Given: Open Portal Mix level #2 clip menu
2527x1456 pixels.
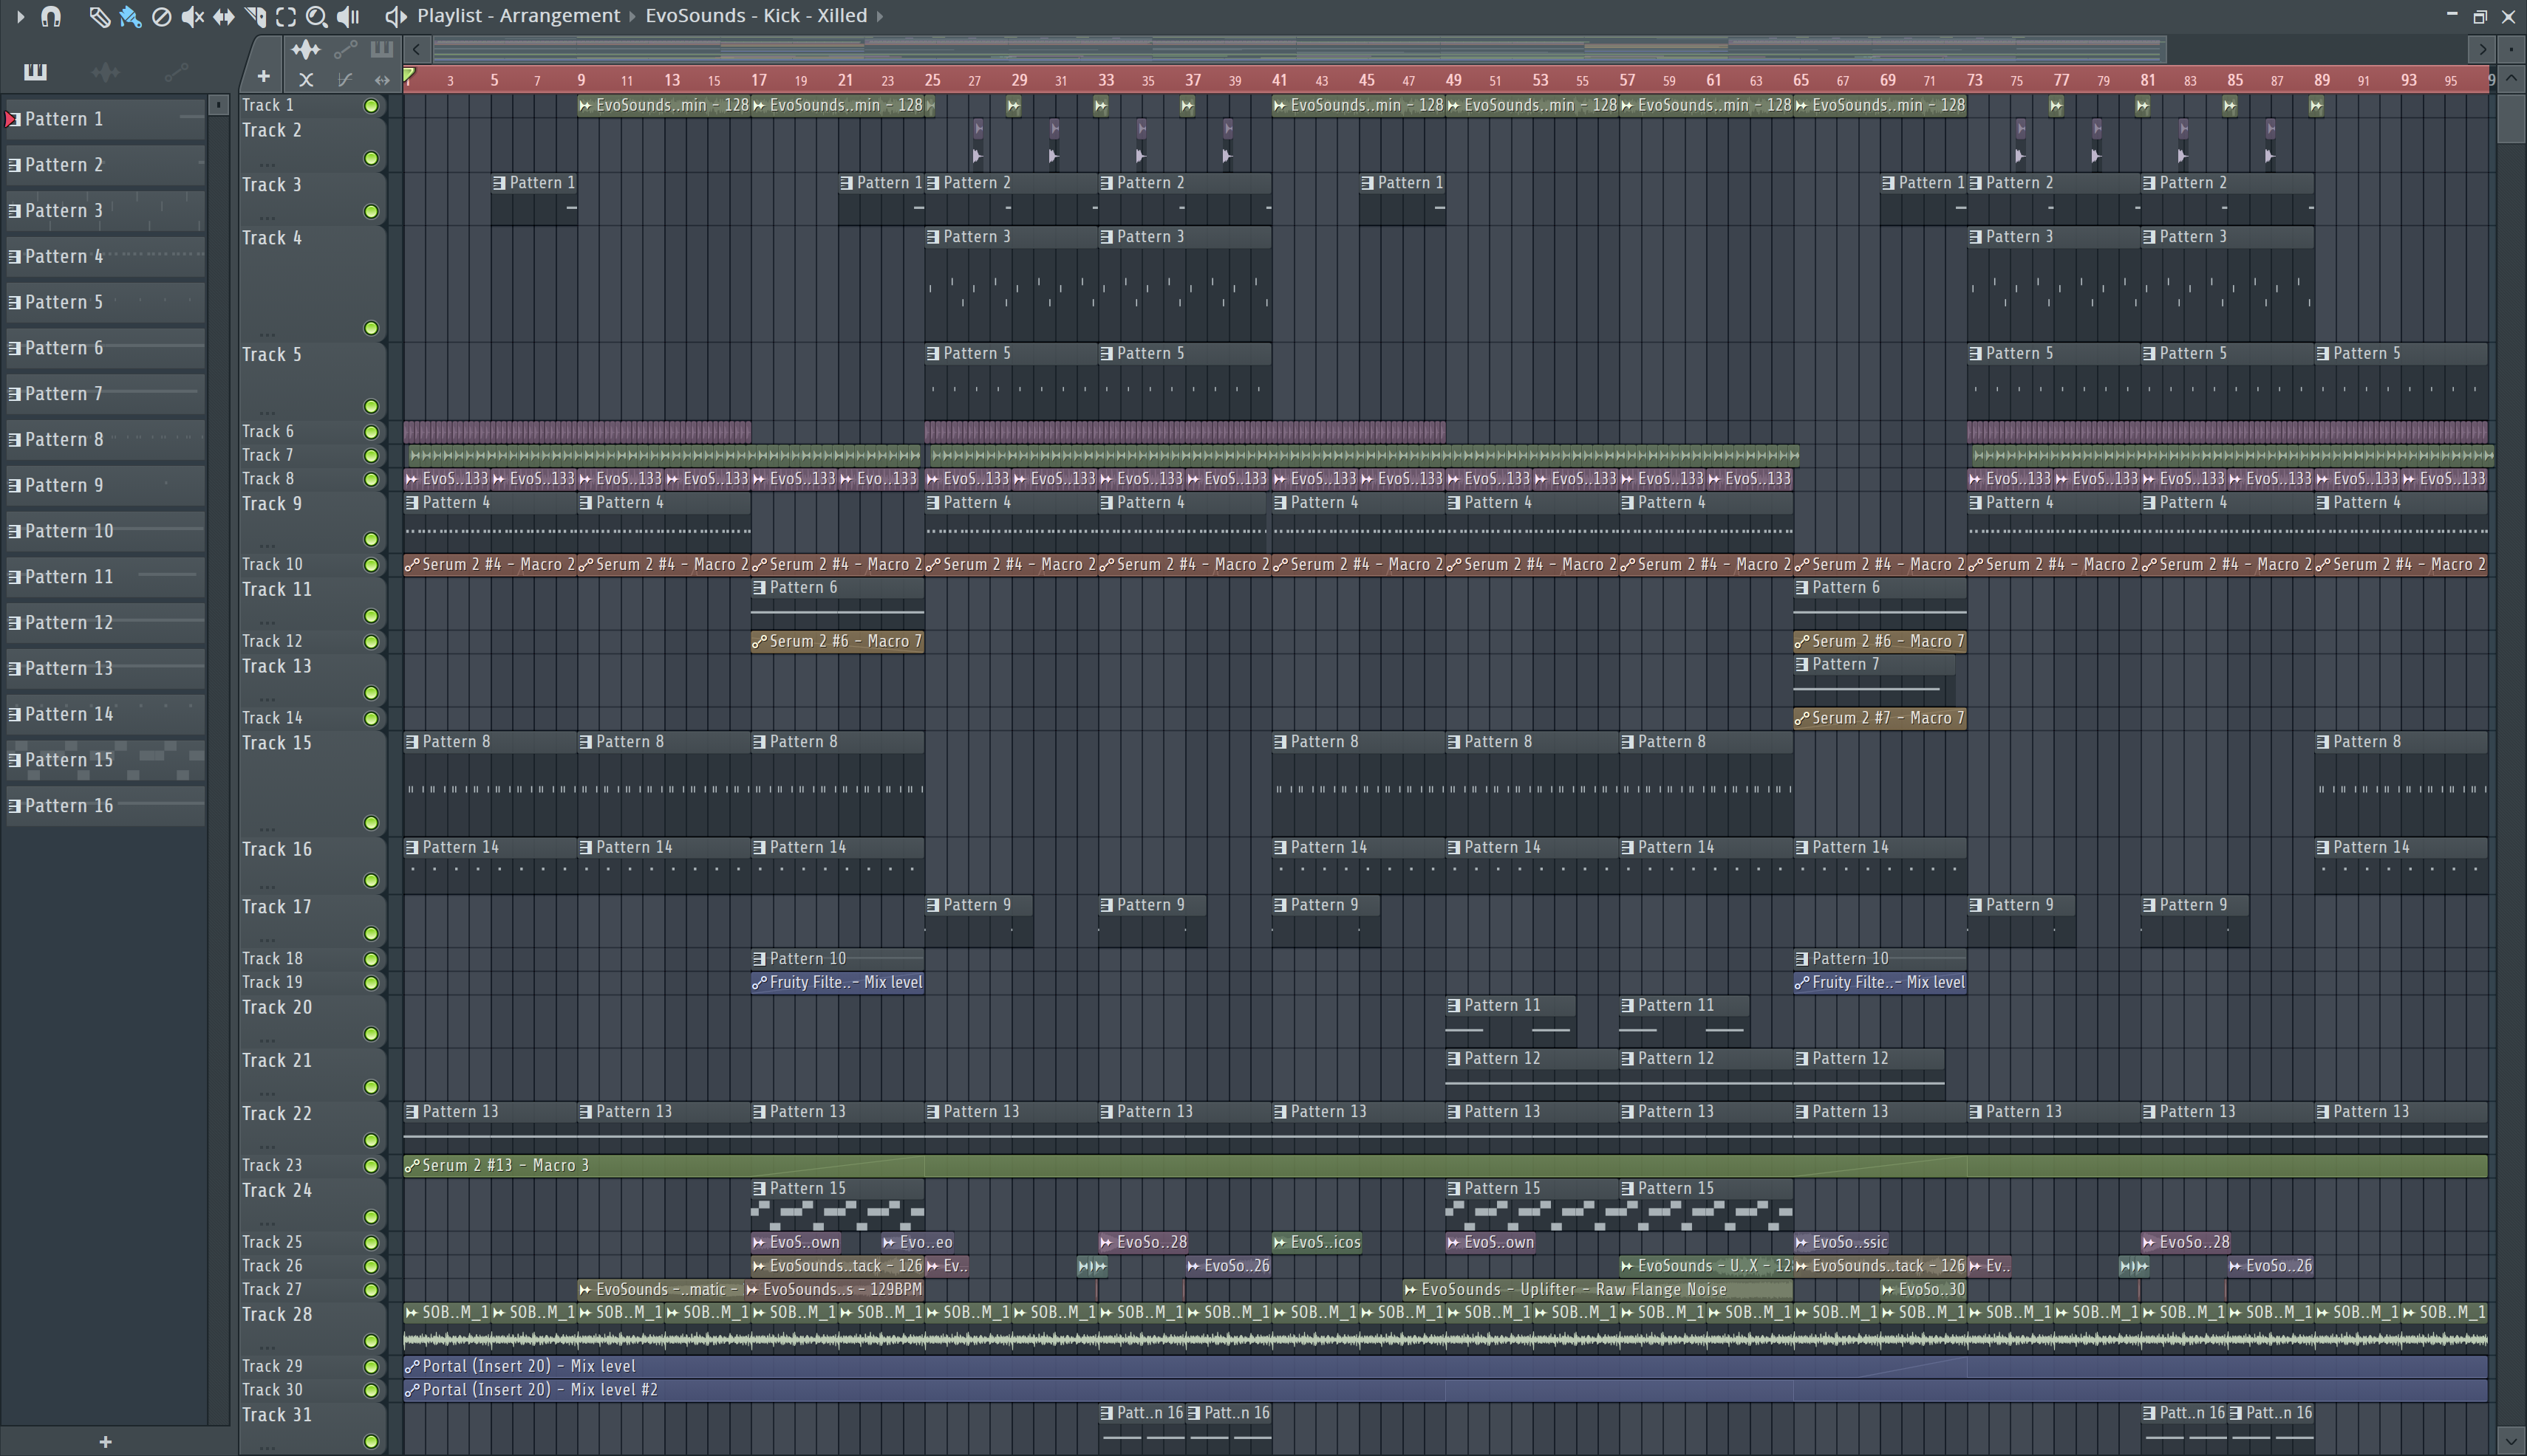Looking at the screenshot, I should [x=412, y=1390].
